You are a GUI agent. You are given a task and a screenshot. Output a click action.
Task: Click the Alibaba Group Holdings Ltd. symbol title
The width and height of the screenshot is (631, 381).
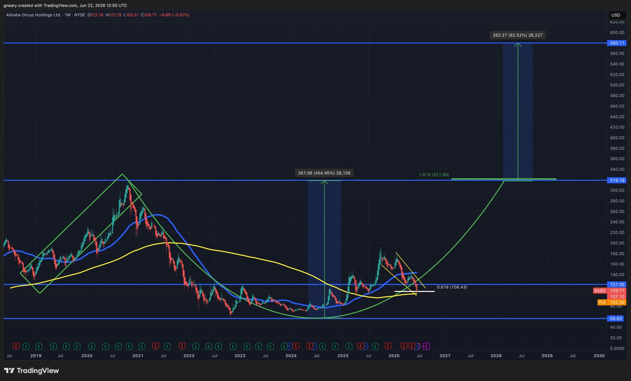coord(34,15)
